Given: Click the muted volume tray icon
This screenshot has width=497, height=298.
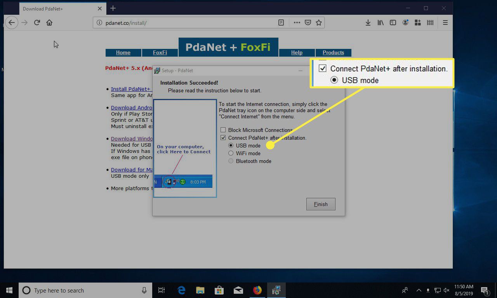Looking at the screenshot, I should point(447,290).
